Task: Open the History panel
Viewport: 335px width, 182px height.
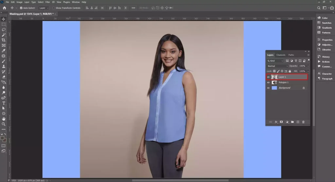Action: (324, 57)
